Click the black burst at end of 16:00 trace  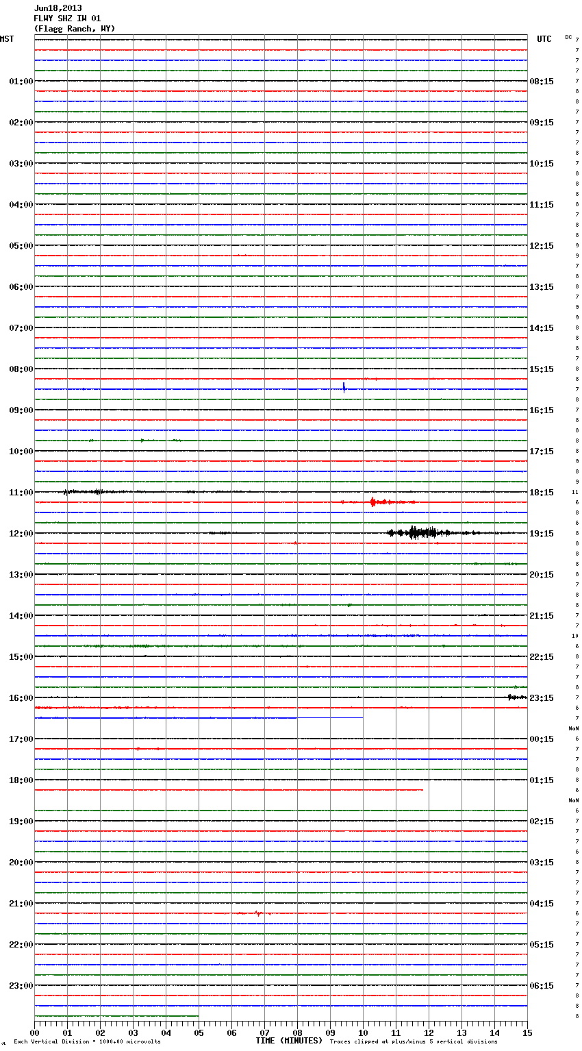click(x=517, y=697)
